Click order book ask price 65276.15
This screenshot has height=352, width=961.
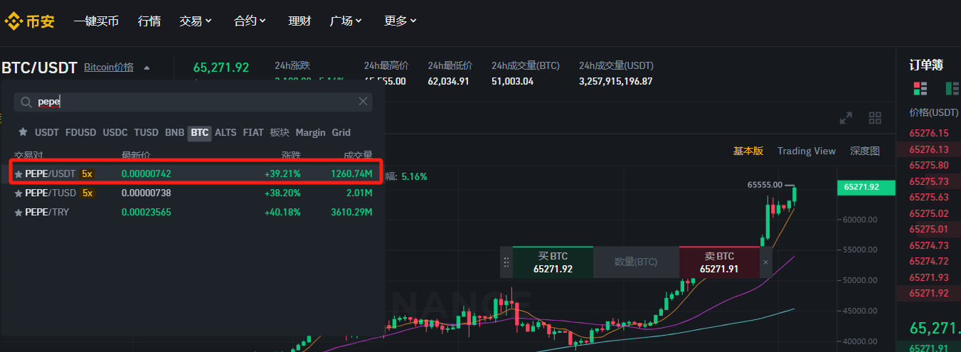click(x=929, y=133)
